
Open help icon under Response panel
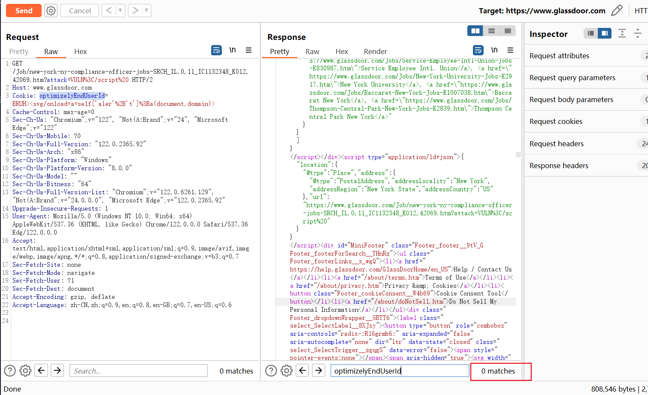coord(271,371)
